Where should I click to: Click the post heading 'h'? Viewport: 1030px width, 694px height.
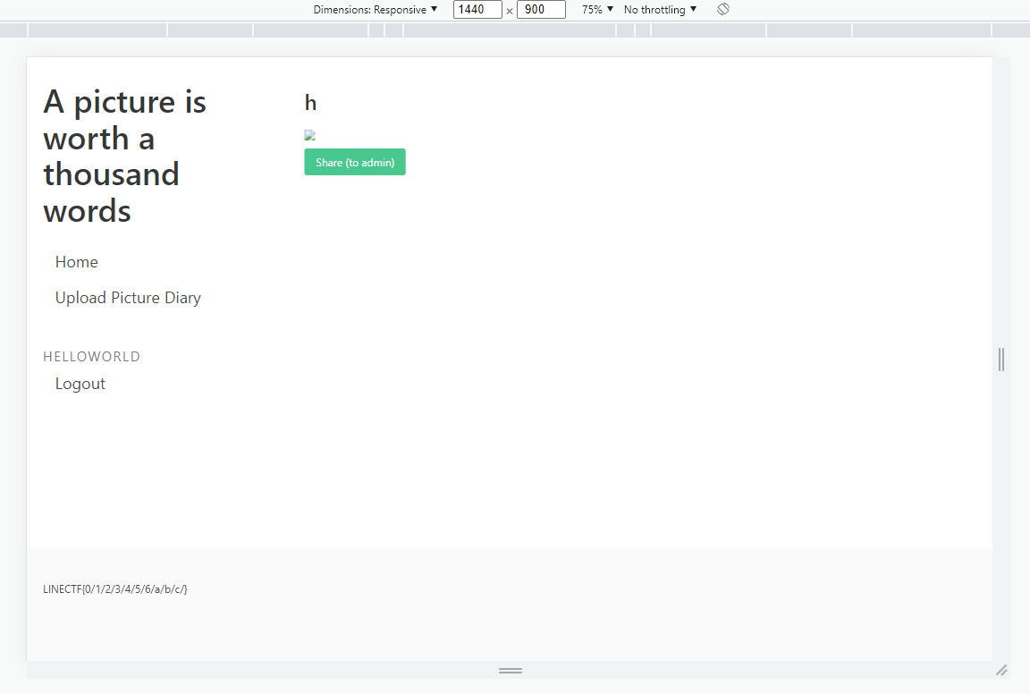tap(310, 103)
